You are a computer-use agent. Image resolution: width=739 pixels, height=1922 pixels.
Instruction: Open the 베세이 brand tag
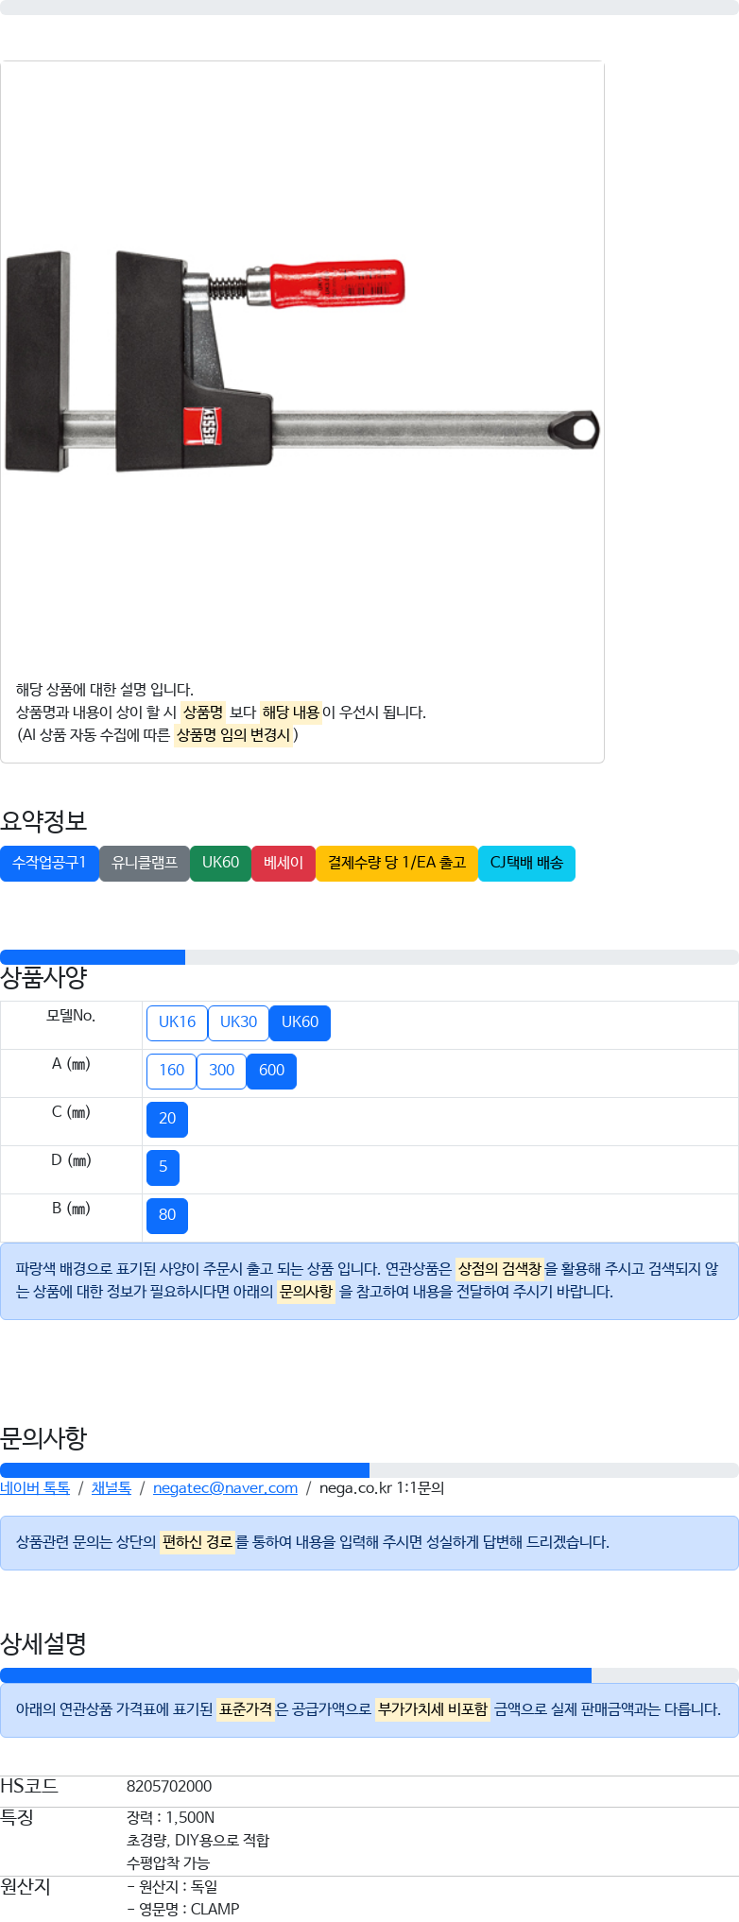[284, 863]
